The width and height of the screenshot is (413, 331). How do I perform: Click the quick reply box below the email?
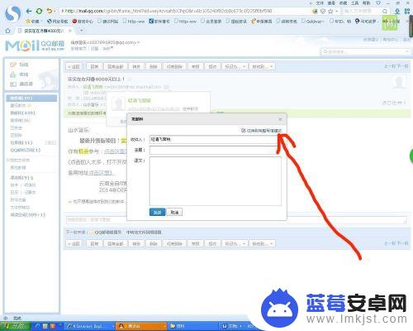[x=236, y=220]
